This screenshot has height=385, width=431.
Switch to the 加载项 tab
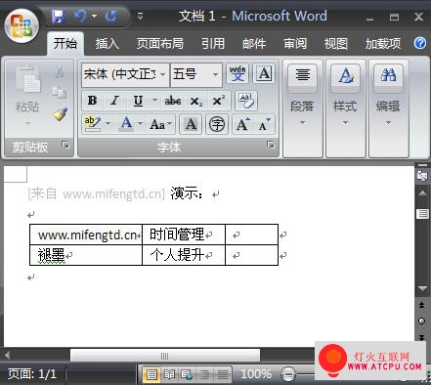(383, 43)
